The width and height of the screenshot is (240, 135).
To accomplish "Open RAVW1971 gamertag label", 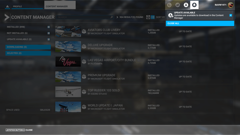I will [x=220, y=5].
